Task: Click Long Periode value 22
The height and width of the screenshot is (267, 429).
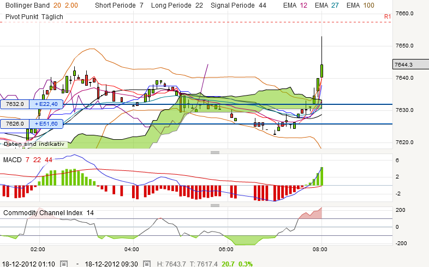Action: click(199, 5)
